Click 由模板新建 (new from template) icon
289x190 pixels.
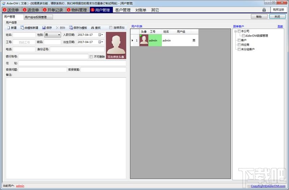[22, 28]
